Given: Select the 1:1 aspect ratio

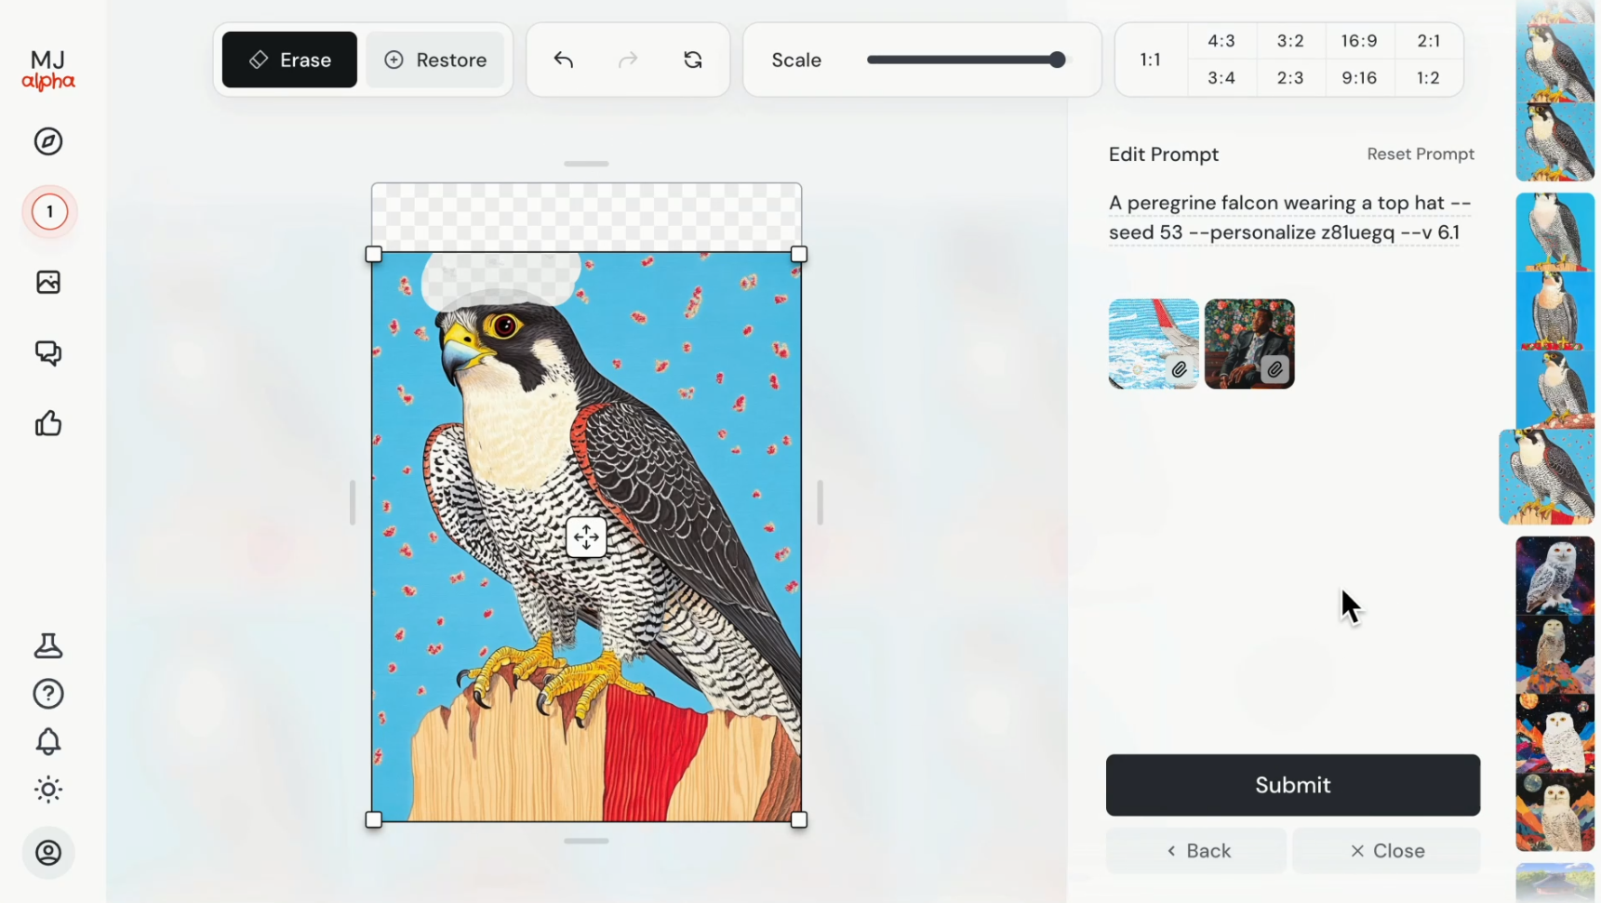Looking at the screenshot, I should tap(1151, 60).
